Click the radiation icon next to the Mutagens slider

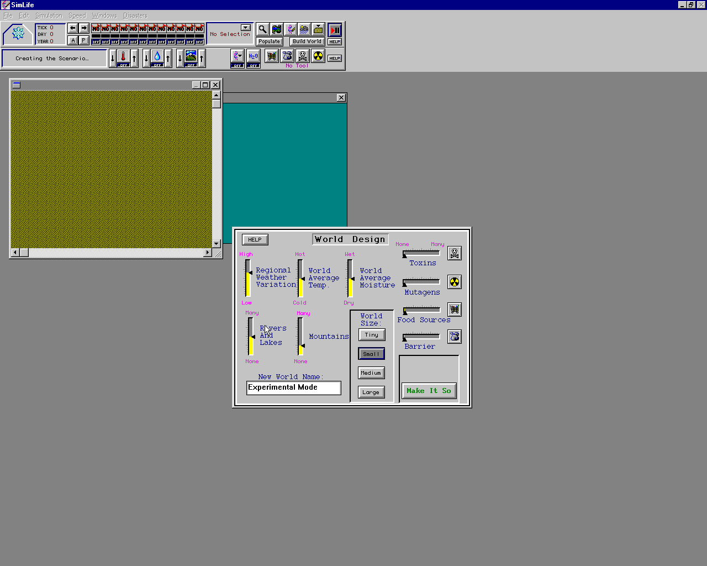[455, 282]
